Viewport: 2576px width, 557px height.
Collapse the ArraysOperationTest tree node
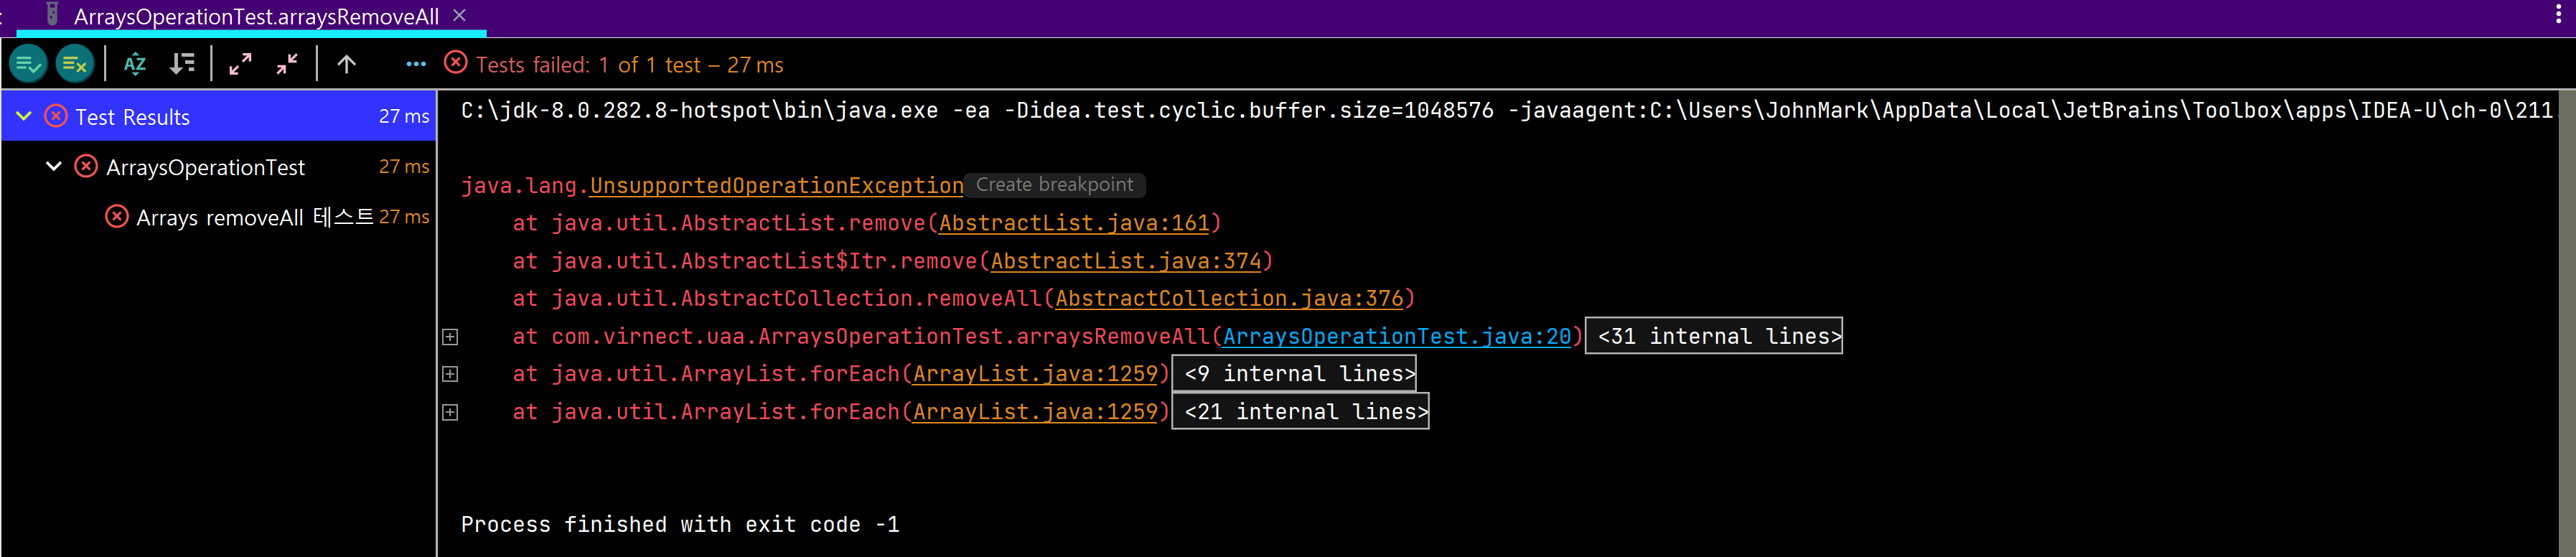coord(54,167)
